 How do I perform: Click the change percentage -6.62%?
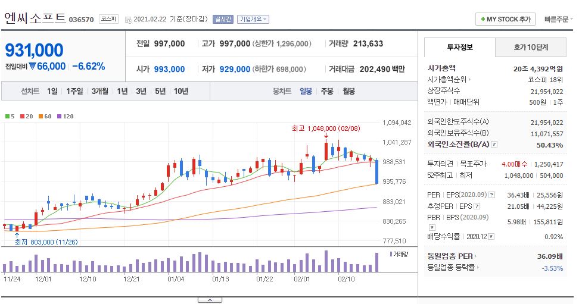(89, 67)
